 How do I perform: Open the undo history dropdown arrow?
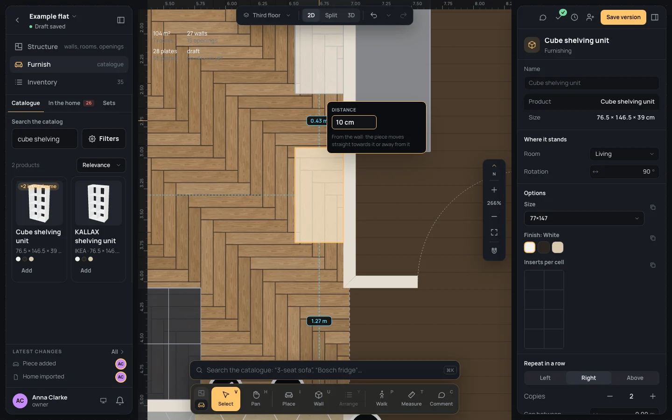(388, 15)
